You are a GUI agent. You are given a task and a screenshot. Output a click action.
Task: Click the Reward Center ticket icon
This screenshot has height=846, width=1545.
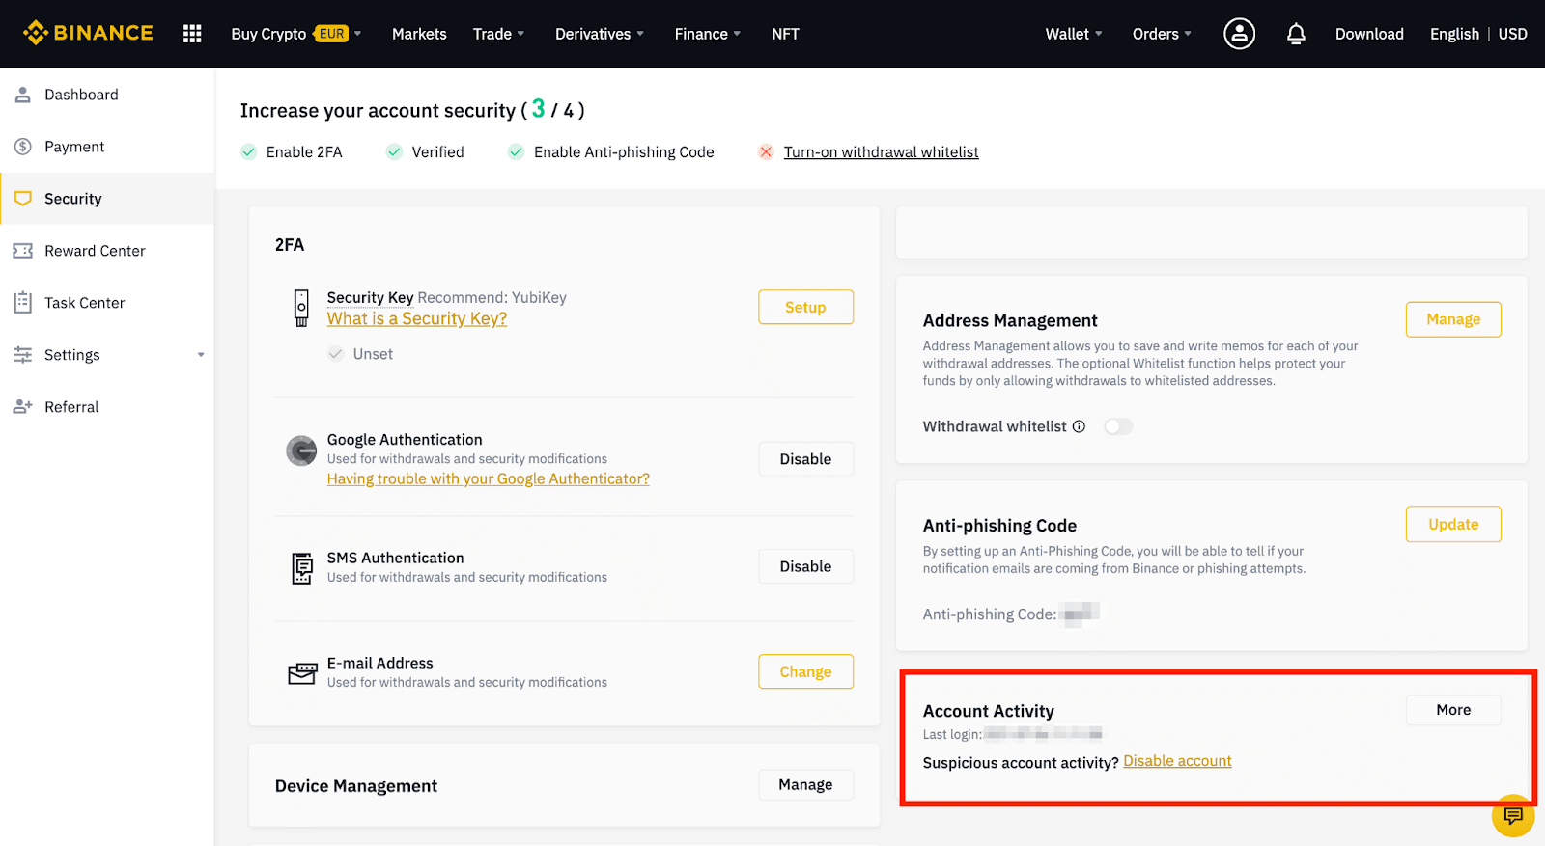point(23,251)
